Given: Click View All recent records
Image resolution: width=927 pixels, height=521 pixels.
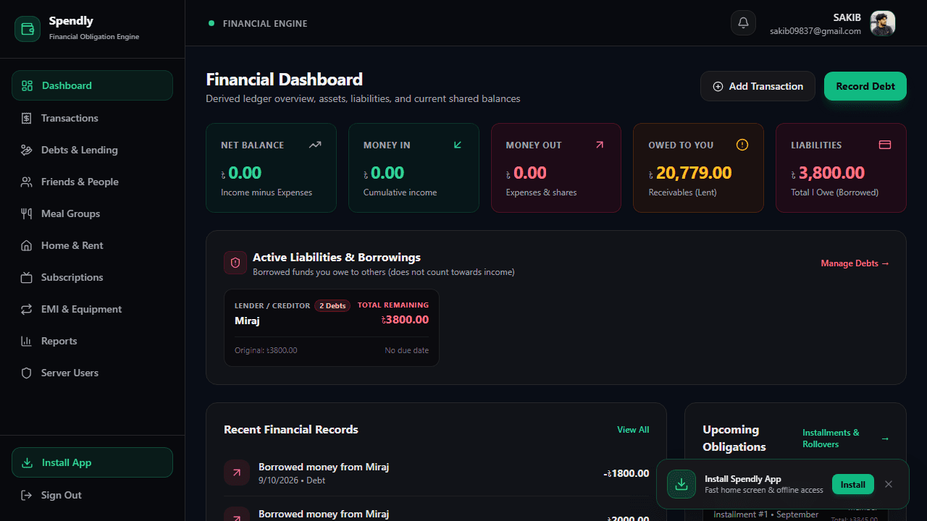Looking at the screenshot, I should (633, 430).
